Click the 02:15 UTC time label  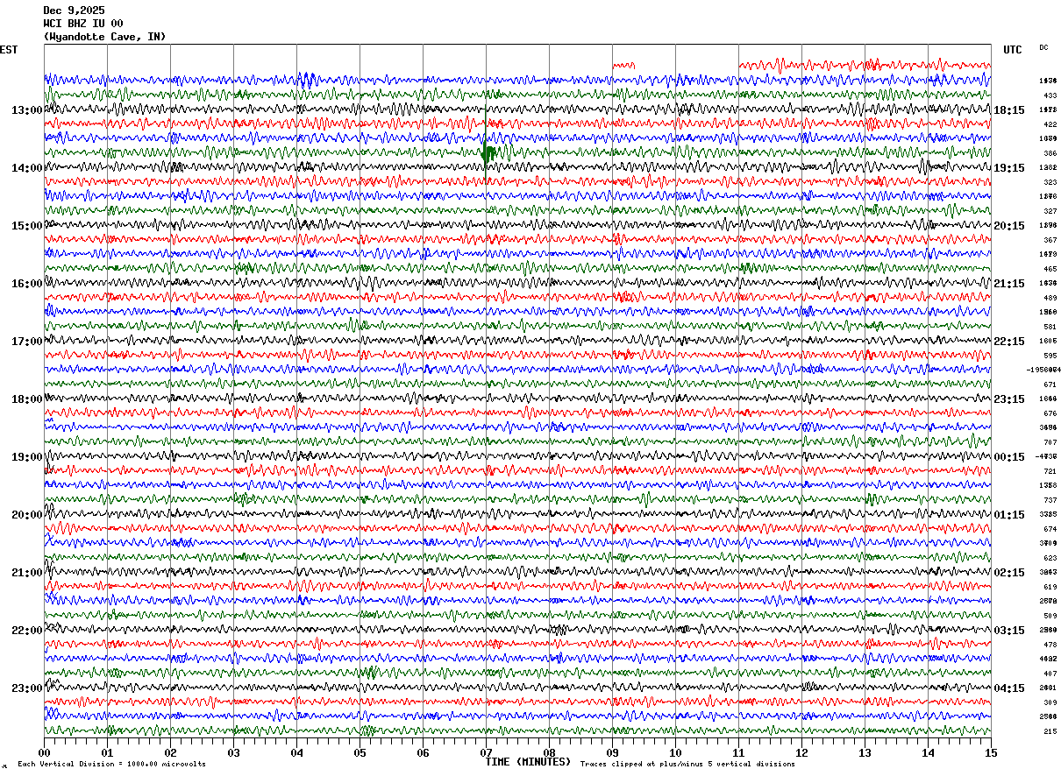click(x=1009, y=573)
